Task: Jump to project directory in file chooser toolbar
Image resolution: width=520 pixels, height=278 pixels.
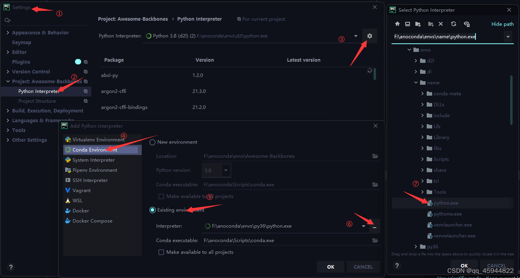Action: click(418, 24)
